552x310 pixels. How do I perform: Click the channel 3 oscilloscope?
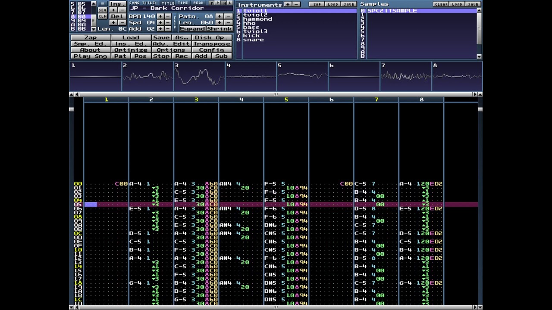(199, 77)
